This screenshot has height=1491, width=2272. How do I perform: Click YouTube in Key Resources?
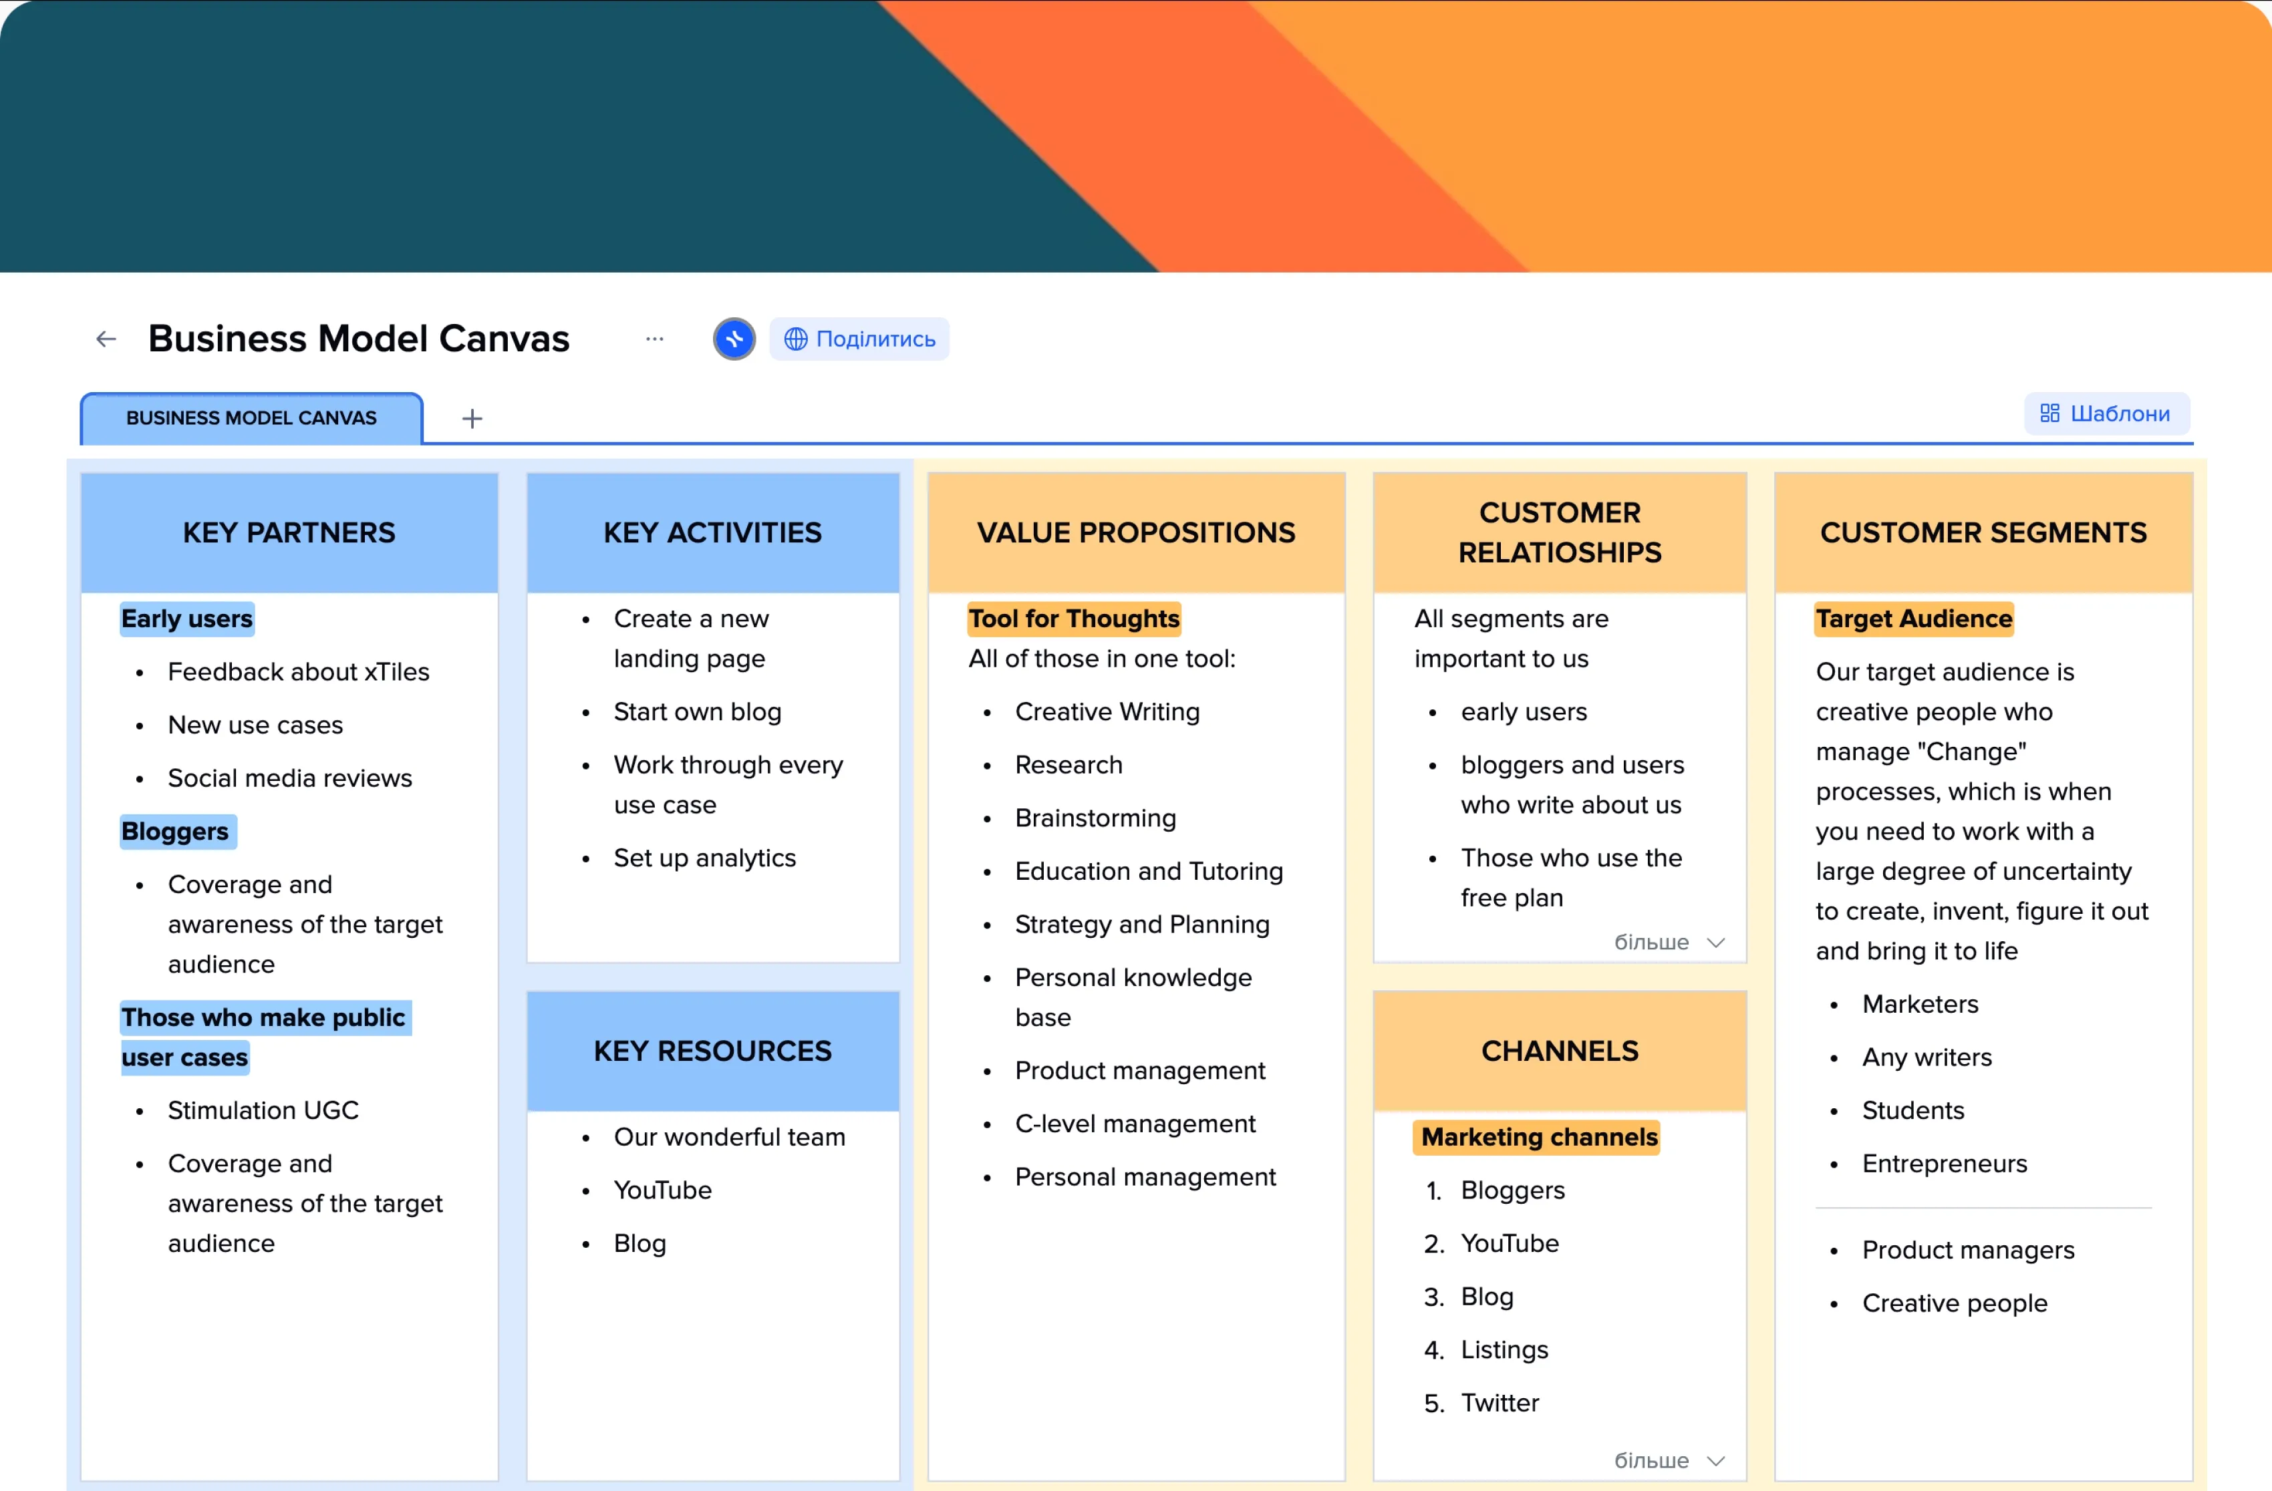pos(662,1190)
